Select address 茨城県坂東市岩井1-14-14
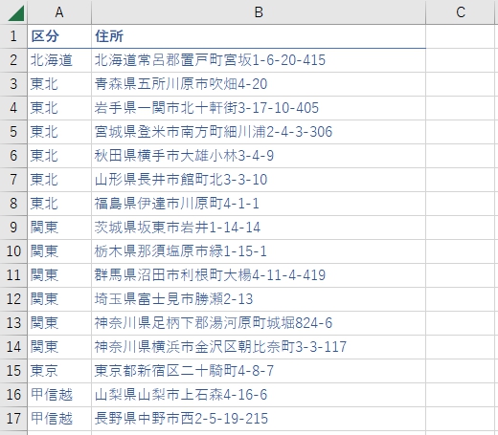The width and height of the screenshot is (498, 435). point(259,228)
